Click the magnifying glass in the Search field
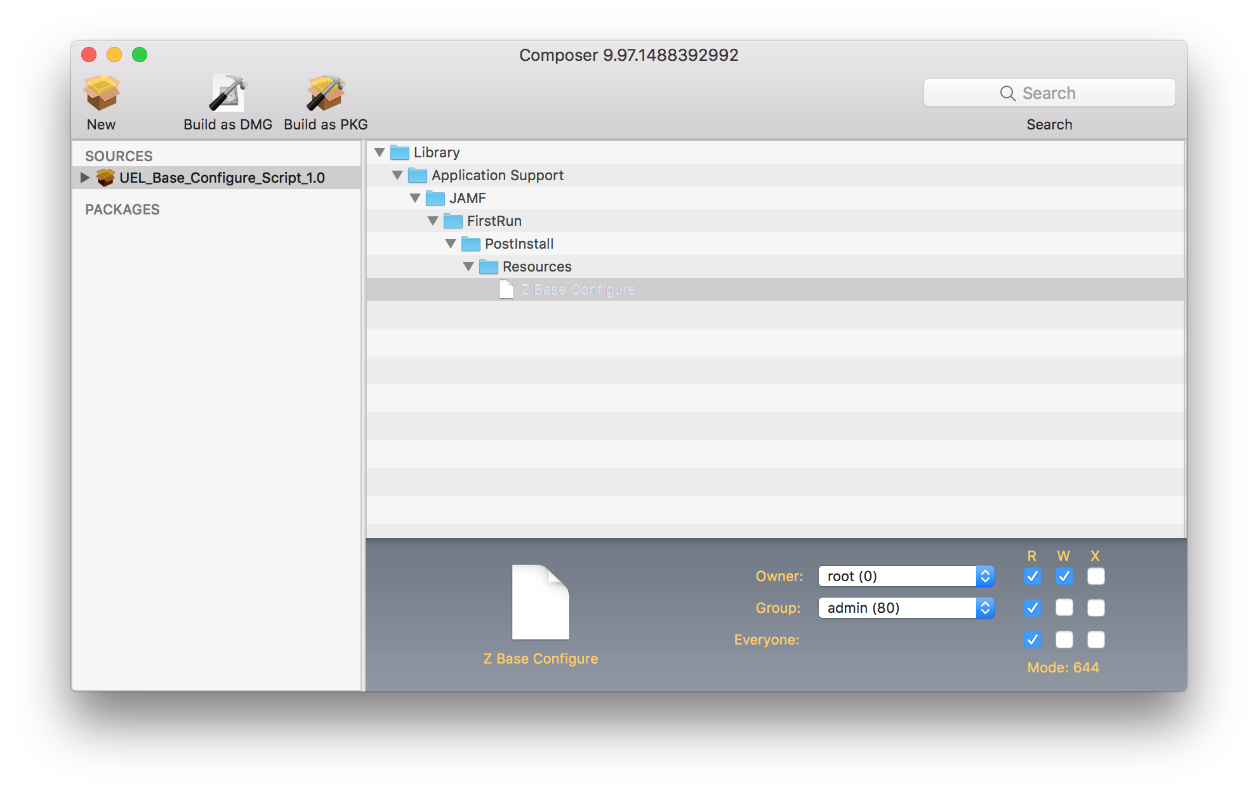This screenshot has width=1258, height=793. pyautogui.click(x=1008, y=93)
